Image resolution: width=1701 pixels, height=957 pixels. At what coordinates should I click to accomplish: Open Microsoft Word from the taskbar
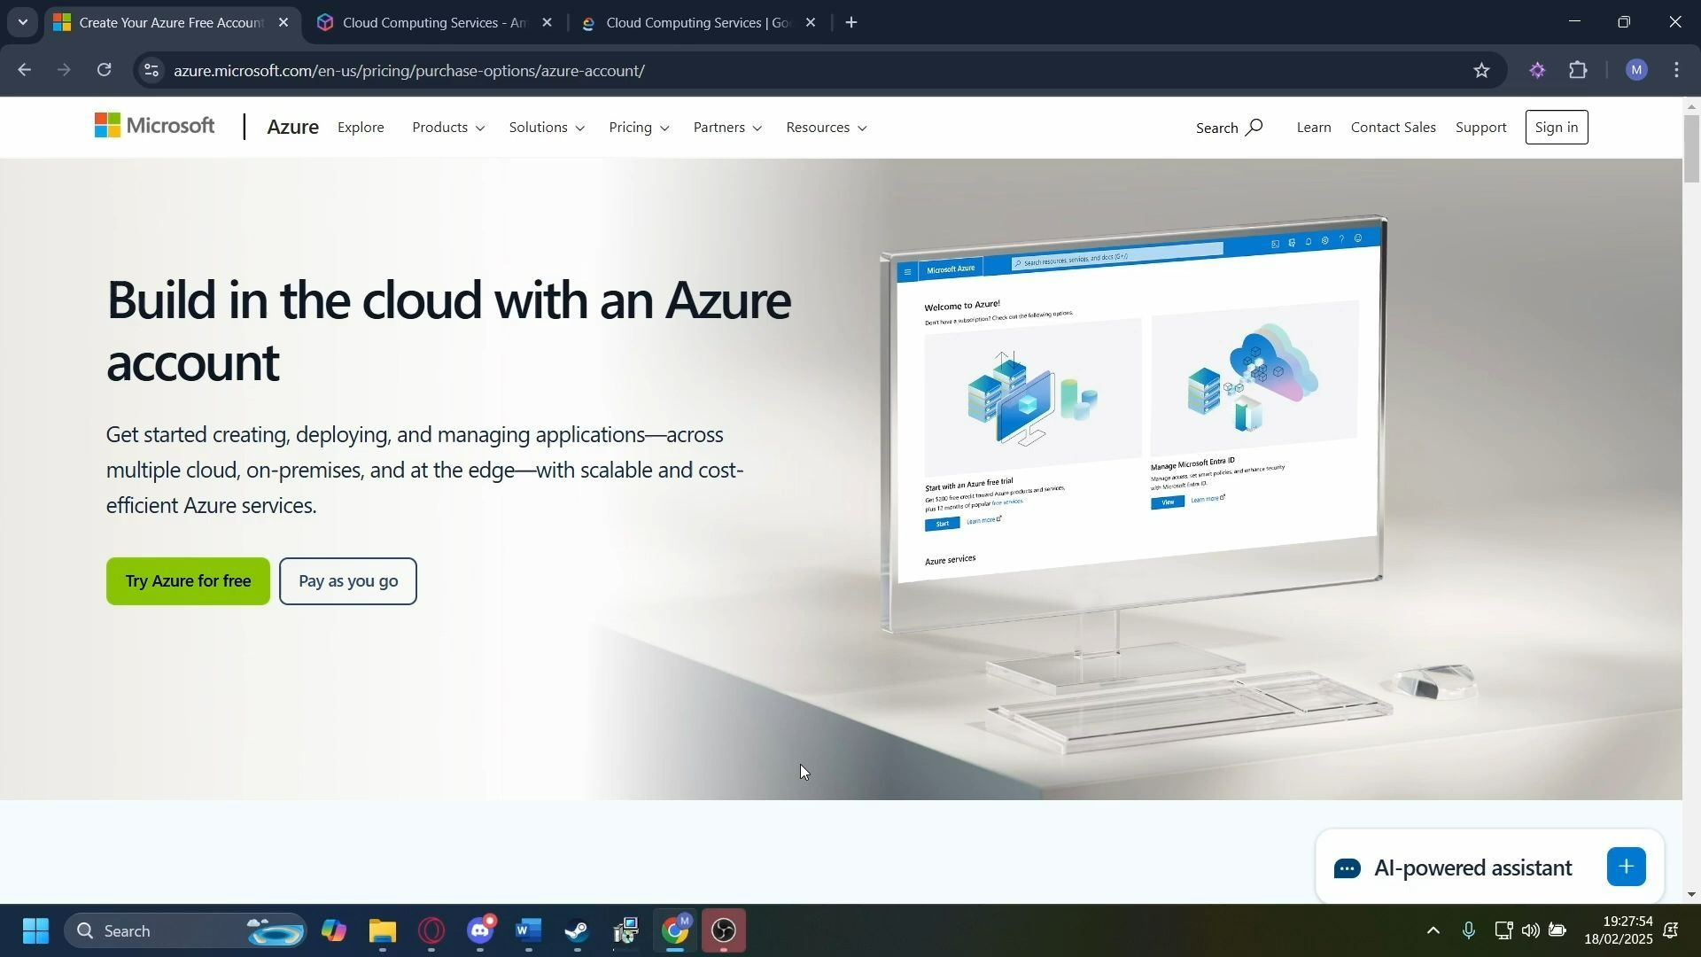point(529,931)
